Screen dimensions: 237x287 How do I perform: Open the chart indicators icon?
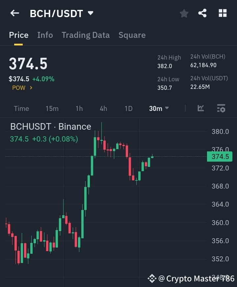click(200, 108)
